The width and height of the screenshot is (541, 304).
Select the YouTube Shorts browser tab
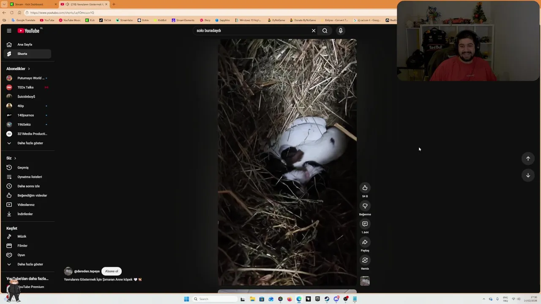(x=84, y=4)
